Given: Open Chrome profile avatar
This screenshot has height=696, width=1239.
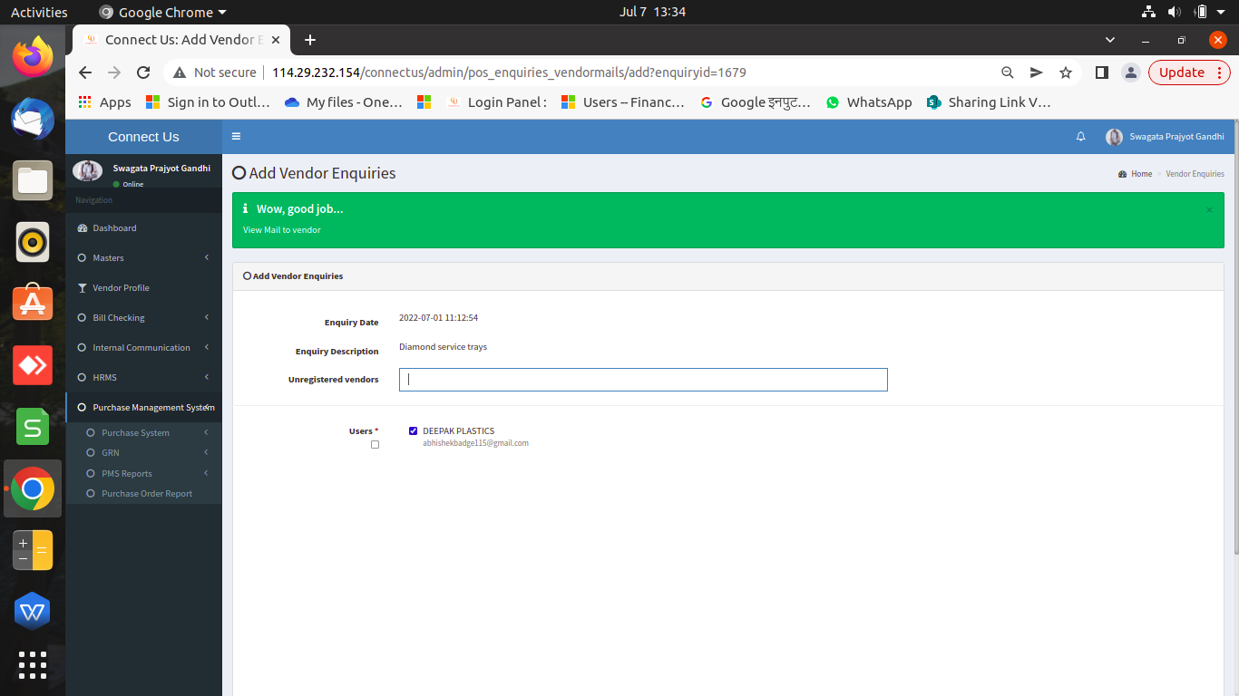Looking at the screenshot, I should (x=1130, y=72).
